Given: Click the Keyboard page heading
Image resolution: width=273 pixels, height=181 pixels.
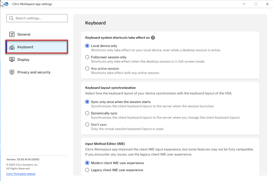Looking at the screenshot, I should (95, 23).
